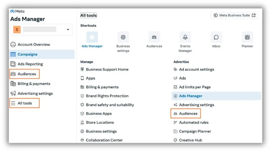Screen dimensions: 272x152
Task: Open Ads under Advertise
Action: point(182,78)
